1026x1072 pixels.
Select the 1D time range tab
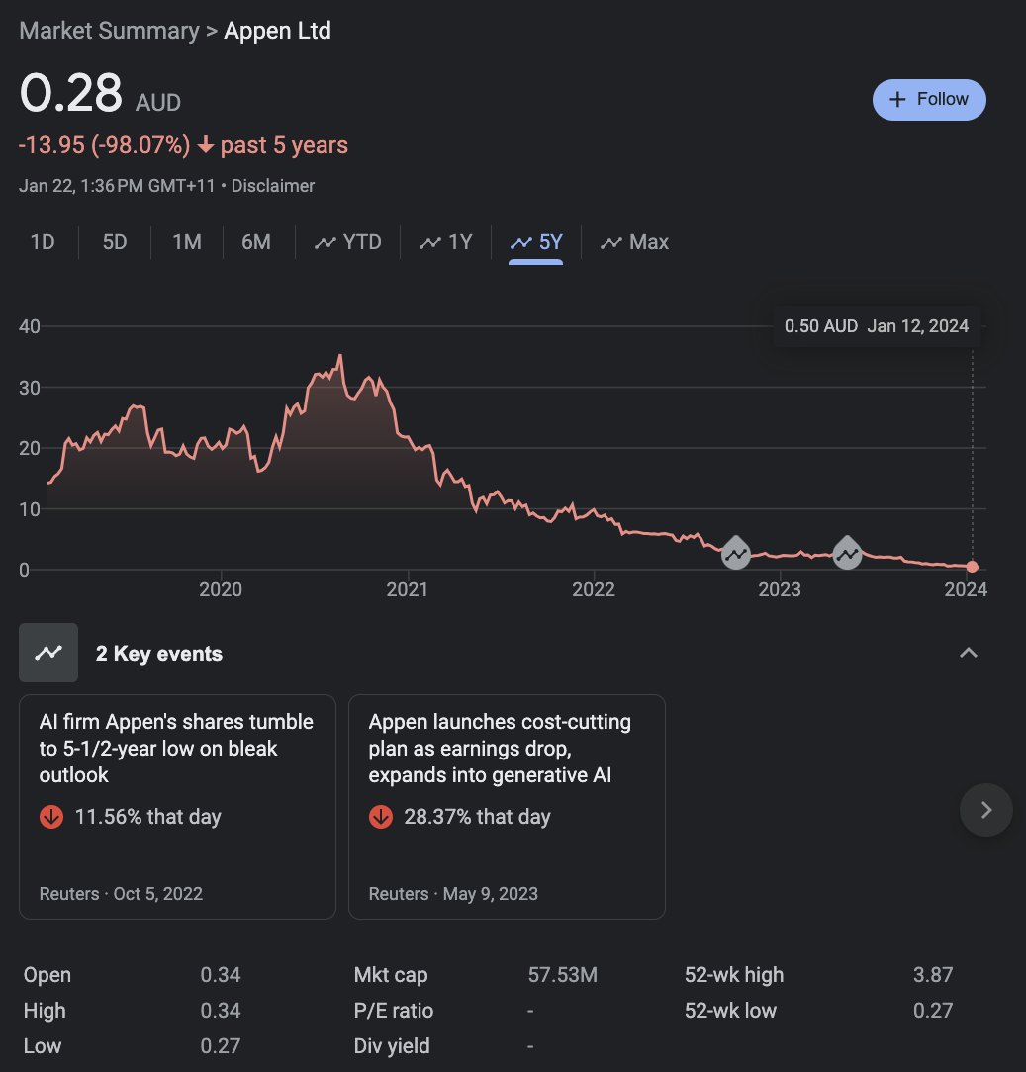pos(43,242)
